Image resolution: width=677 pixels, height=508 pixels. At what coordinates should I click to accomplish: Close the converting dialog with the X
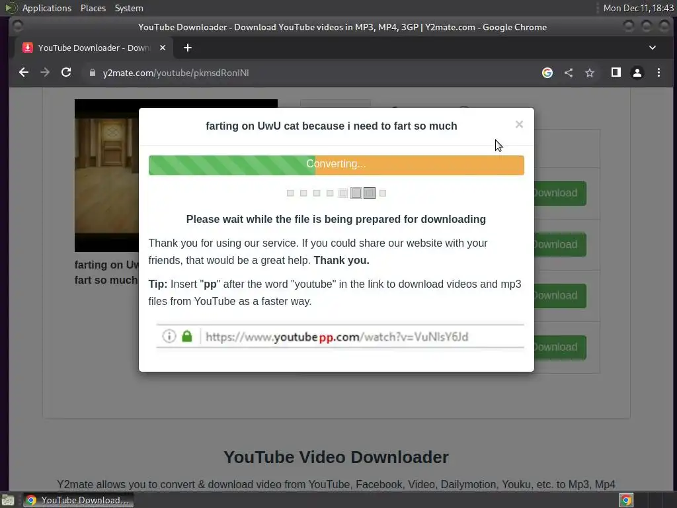[x=519, y=124]
